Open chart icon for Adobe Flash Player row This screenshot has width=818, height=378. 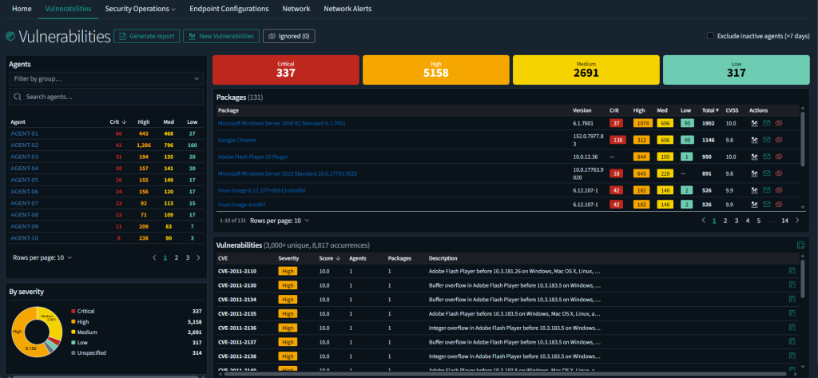[x=754, y=157]
